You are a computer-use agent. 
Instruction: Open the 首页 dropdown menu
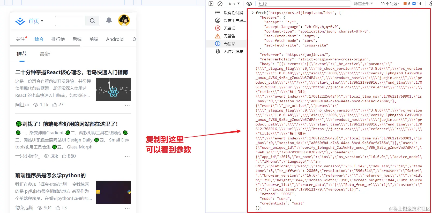pyautogui.click(x=36, y=21)
